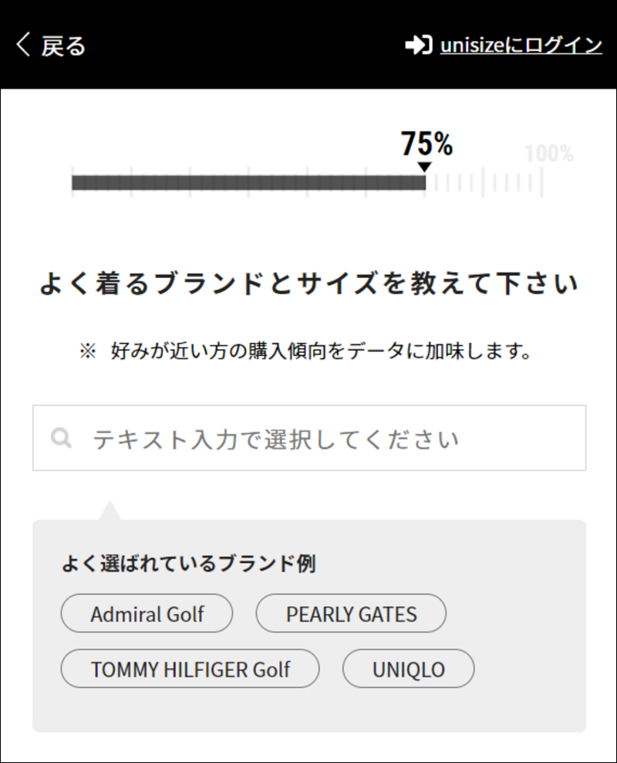Click the placeholder text テキスト入力で選択してください
Image resolution: width=617 pixels, height=763 pixels.
pyautogui.click(x=274, y=437)
